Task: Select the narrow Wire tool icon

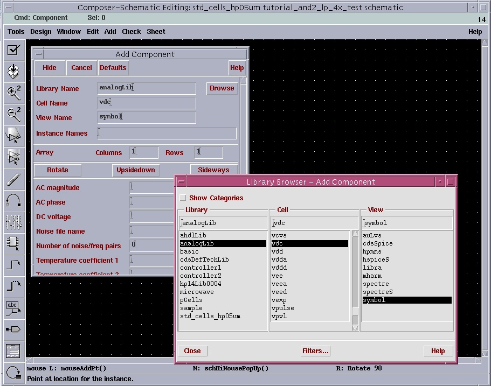Action: [13, 265]
